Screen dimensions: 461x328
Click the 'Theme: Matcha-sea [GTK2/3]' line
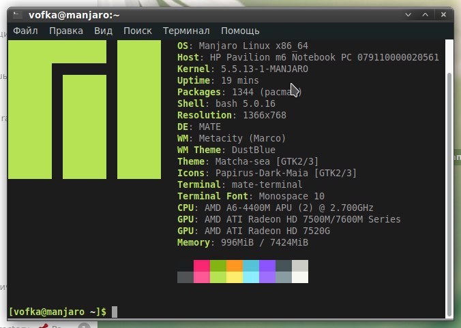248,162
